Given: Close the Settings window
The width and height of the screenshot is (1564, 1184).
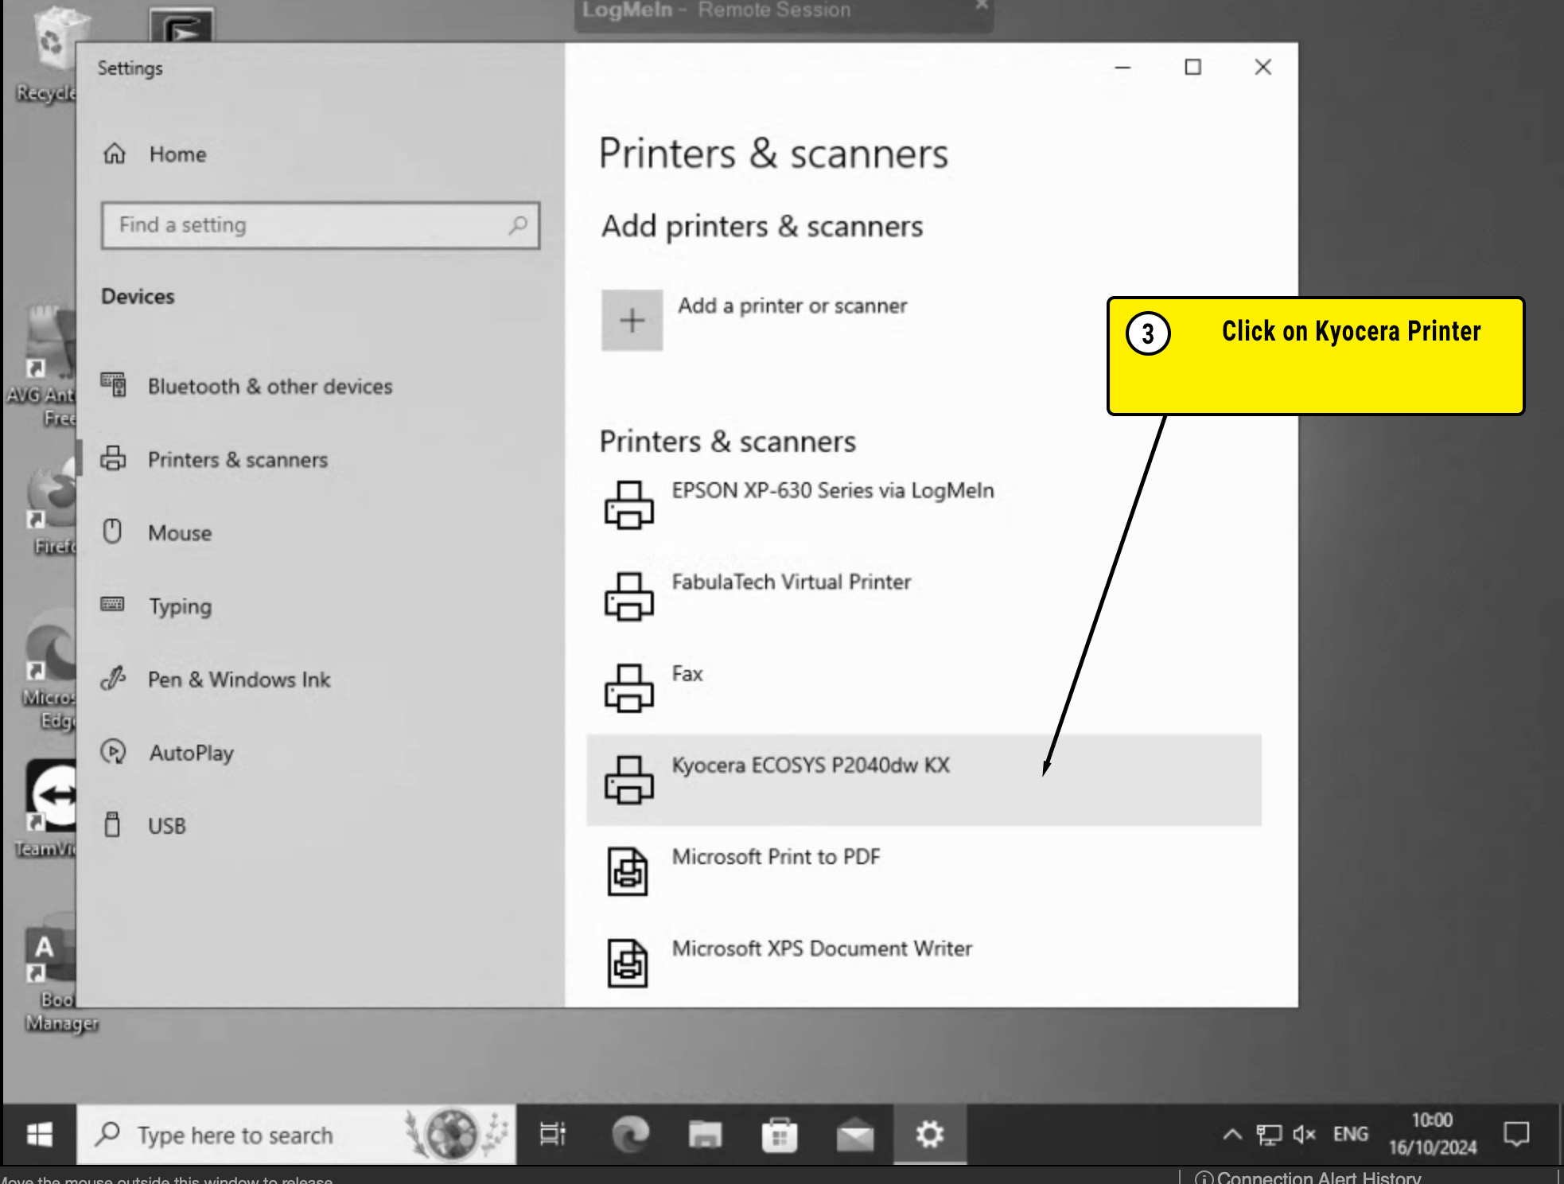Looking at the screenshot, I should [1263, 68].
